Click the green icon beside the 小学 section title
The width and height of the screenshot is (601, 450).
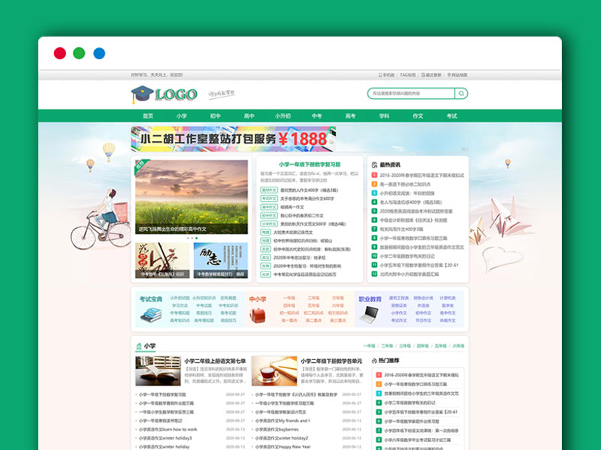click(140, 346)
